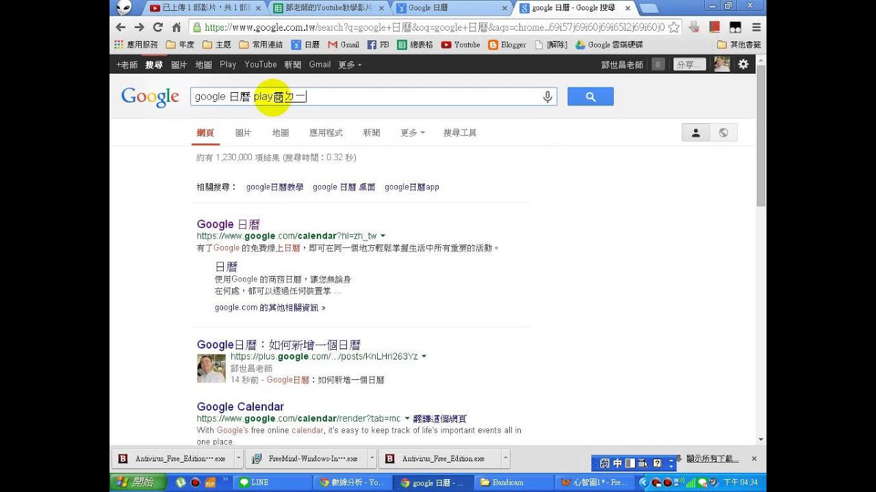Open 搜尋工具 search tools
876x492 pixels.
point(460,133)
